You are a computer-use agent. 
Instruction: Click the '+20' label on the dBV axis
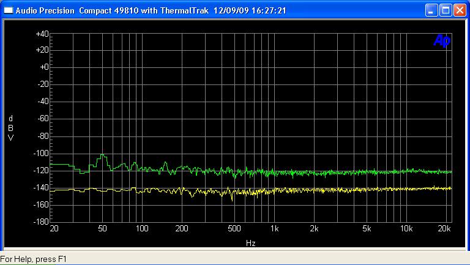(x=42, y=50)
